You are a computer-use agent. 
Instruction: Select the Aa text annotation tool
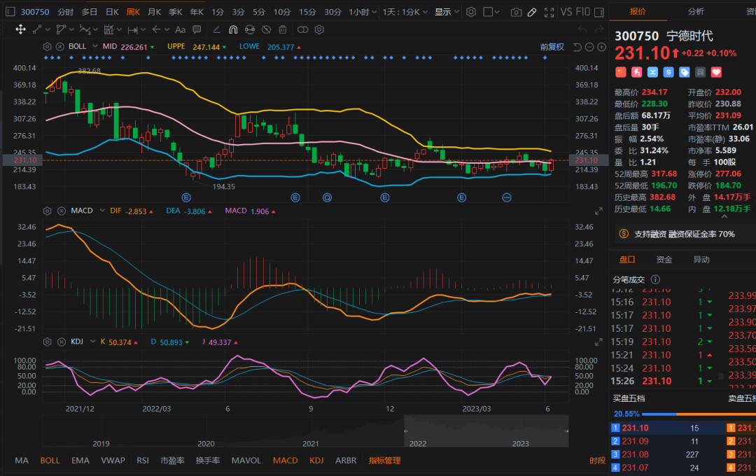[180, 29]
